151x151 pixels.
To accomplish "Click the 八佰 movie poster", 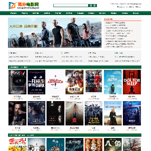I will (x=113, y=145).
